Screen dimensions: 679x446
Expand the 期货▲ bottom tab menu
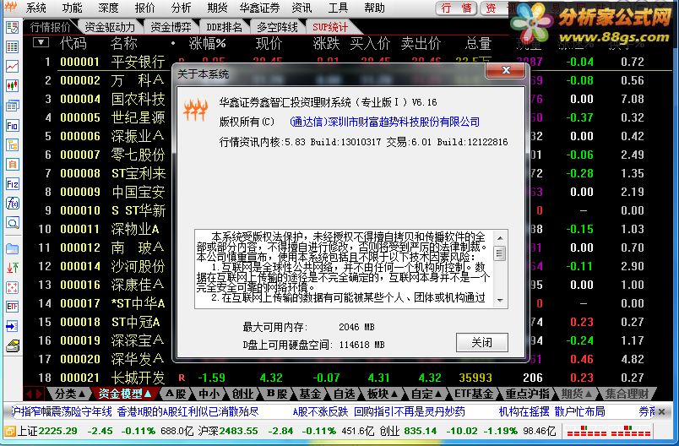click(576, 394)
